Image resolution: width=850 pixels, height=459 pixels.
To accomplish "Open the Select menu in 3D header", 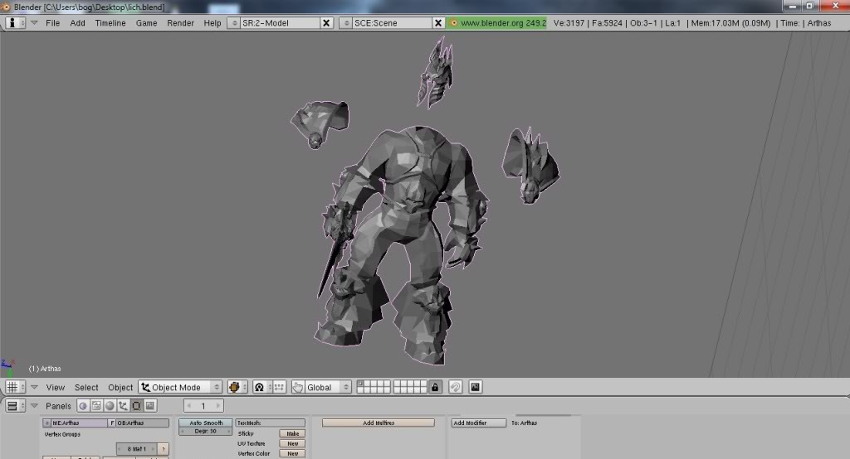I will (x=86, y=388).
